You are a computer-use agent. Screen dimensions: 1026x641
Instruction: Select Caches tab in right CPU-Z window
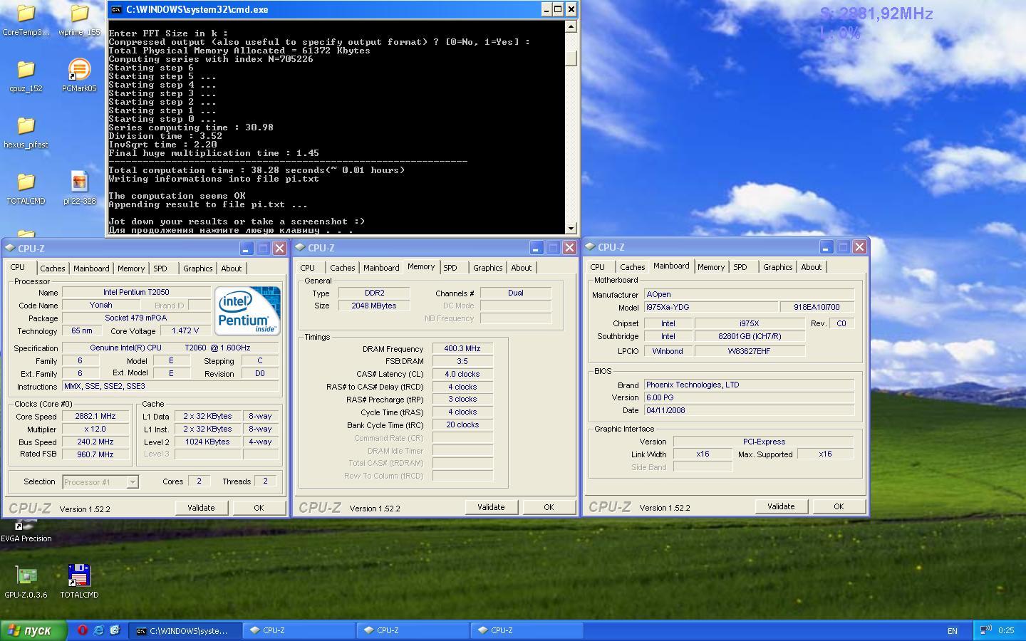[632, 267]
